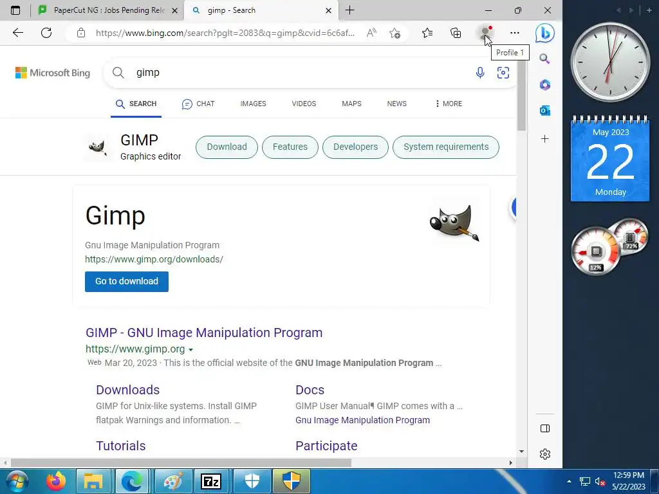659x494 pixels.
Task: Open the Docs sublink
Action: pos(310,390)
